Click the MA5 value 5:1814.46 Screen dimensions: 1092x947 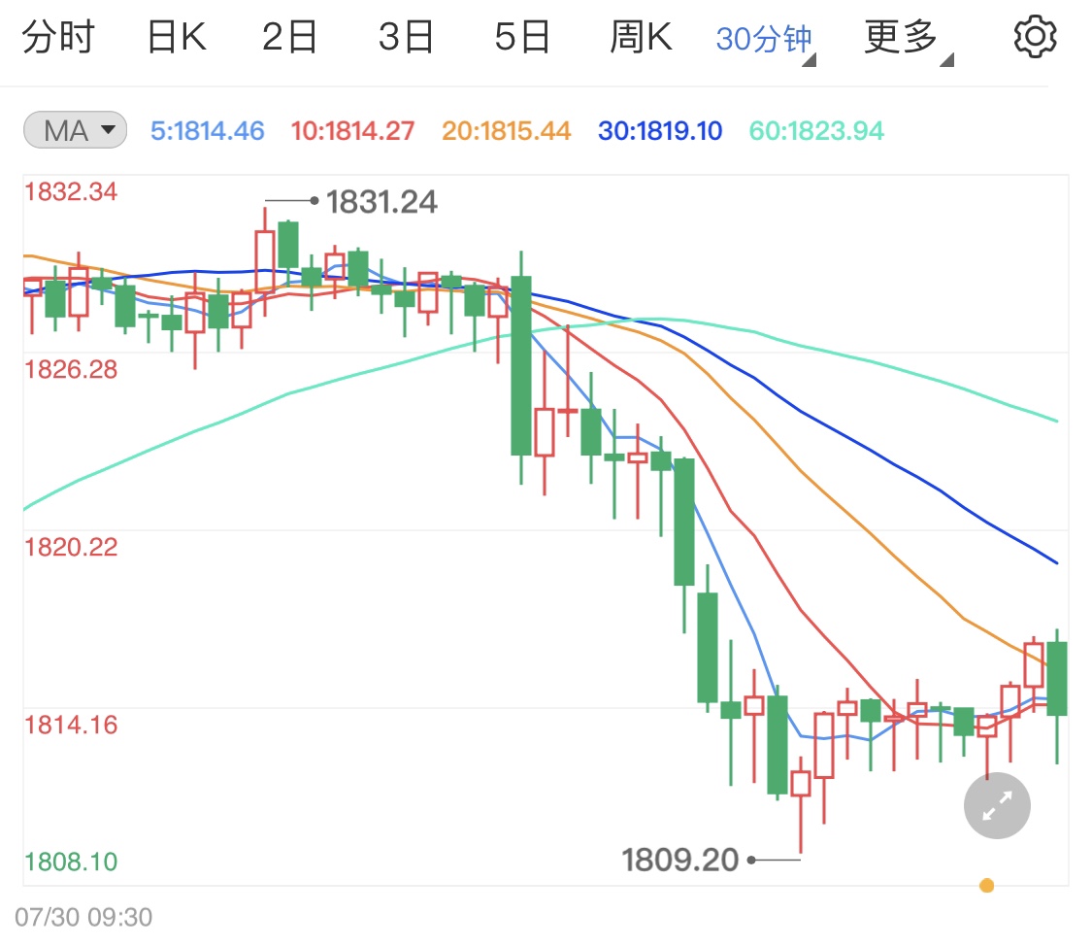point(208,131)
